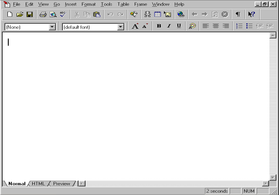Click the Print icon
This screenshot has height=195, width=279.
43,14
